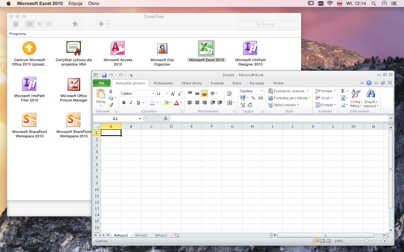Merge and center selected cells
404x252 pixels.
point(229,103)
